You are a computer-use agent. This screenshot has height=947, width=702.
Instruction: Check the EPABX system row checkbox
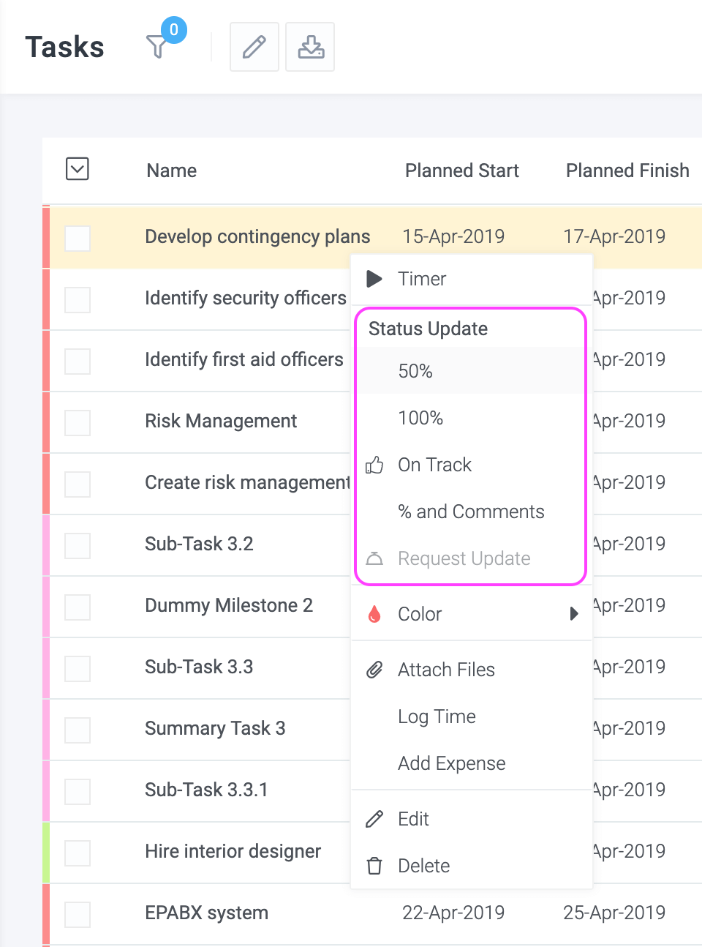(78, 914)
